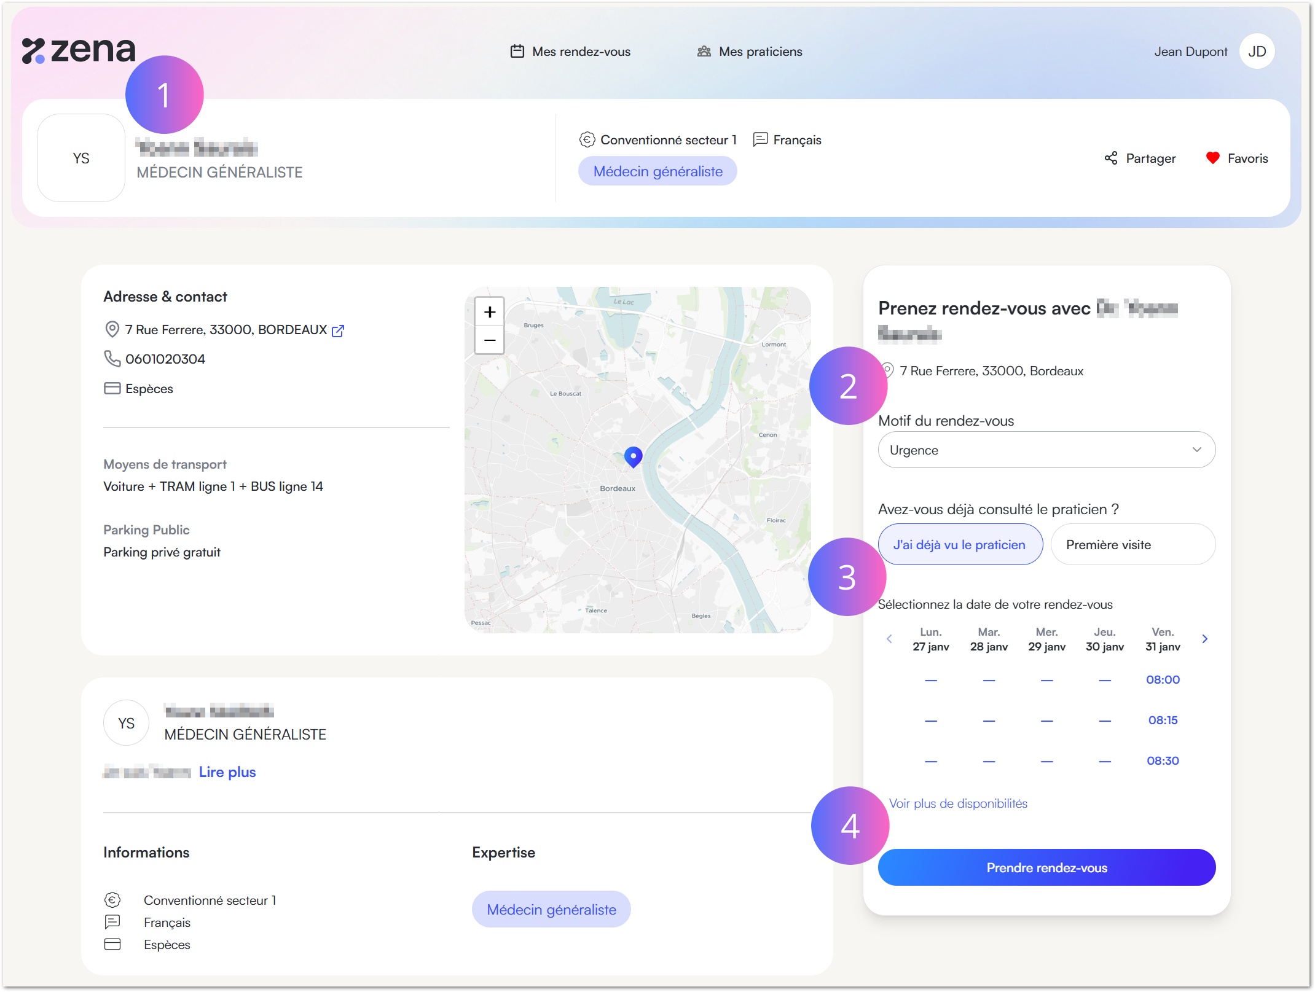Open address in external link icon
The width and height of the screenshot is (1315, 992).
(x=338, y=330)
